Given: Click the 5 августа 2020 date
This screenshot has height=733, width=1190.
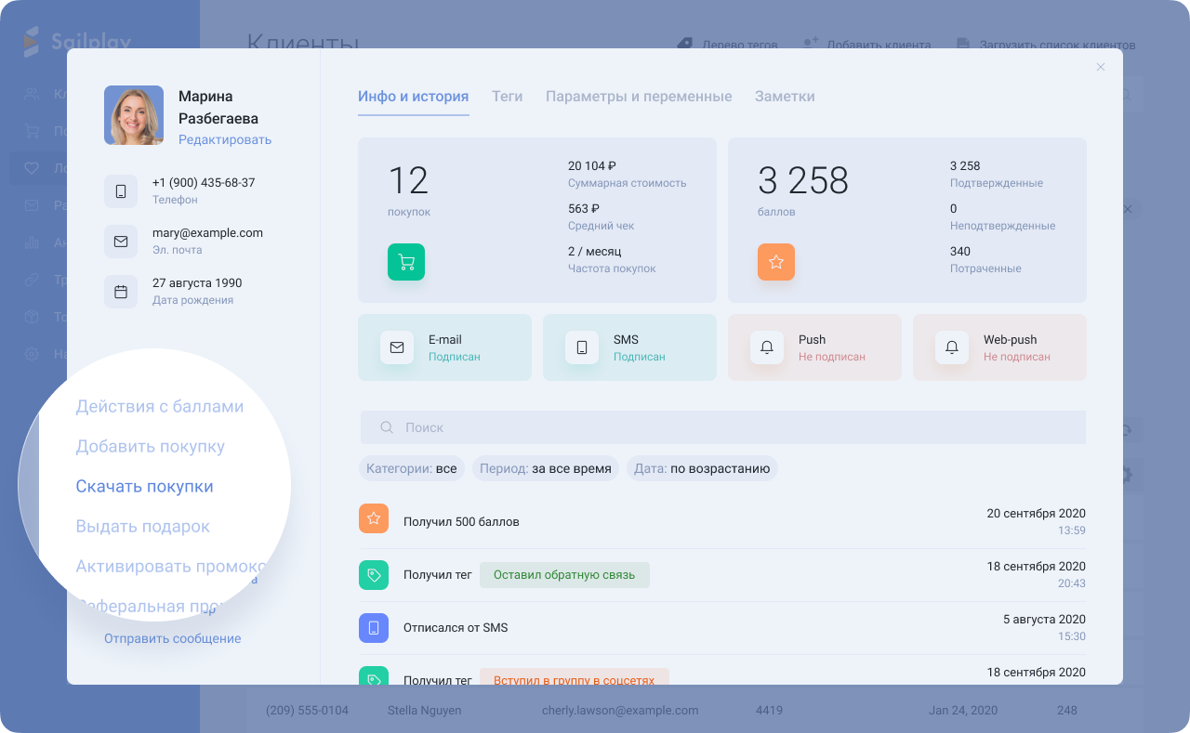Looking at the screenshot, I should click(1044, 620).
